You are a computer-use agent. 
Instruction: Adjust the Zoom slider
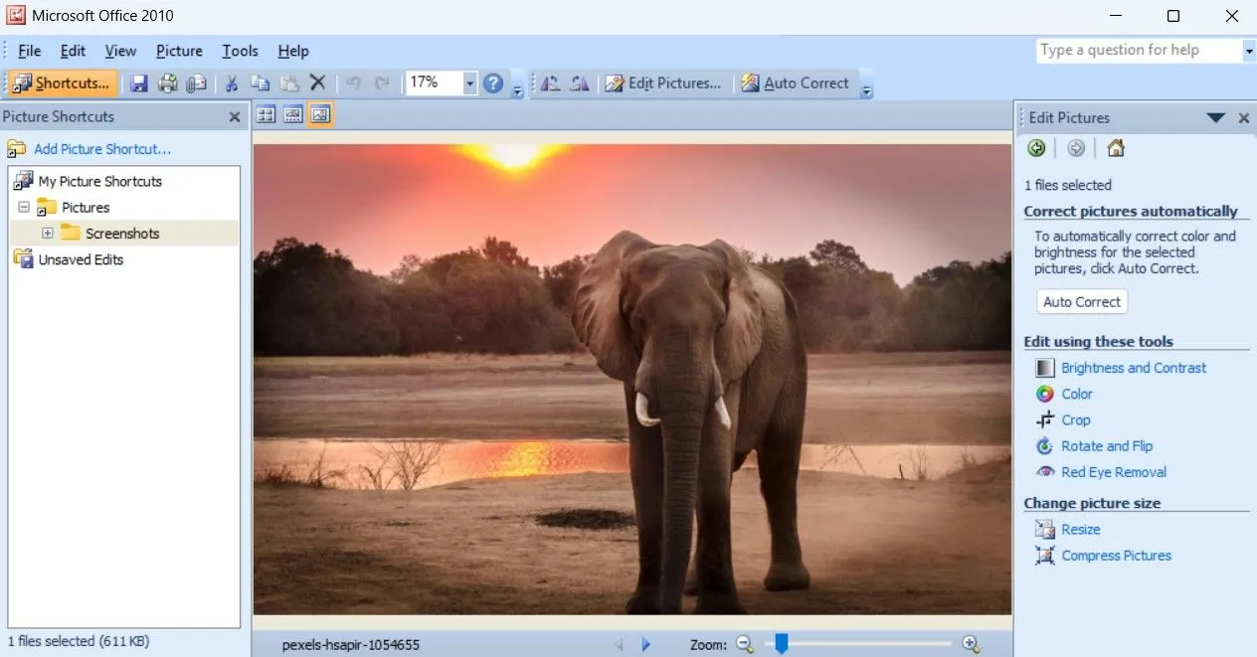click(x=780, y=644)
